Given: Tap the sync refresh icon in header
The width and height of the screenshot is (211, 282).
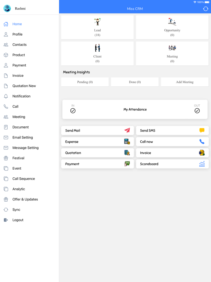Looking at the screenshot, I should click(206, 9).
